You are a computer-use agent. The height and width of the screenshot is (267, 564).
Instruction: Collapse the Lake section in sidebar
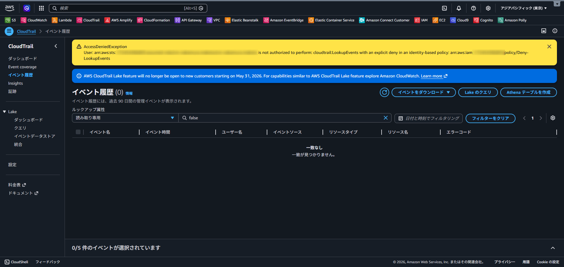(4, 112)
